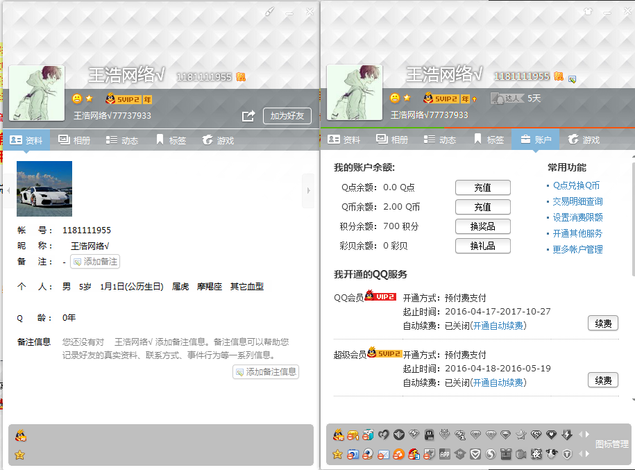The width and height of the screenshot is (635, 470).
Task: Click the avatar in right account window
Action: [355, 92]
